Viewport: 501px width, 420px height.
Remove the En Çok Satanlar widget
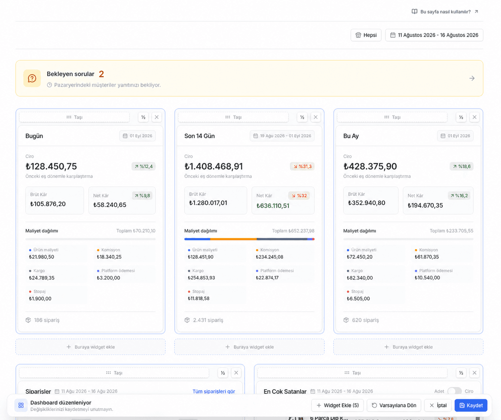pos(474,373)
